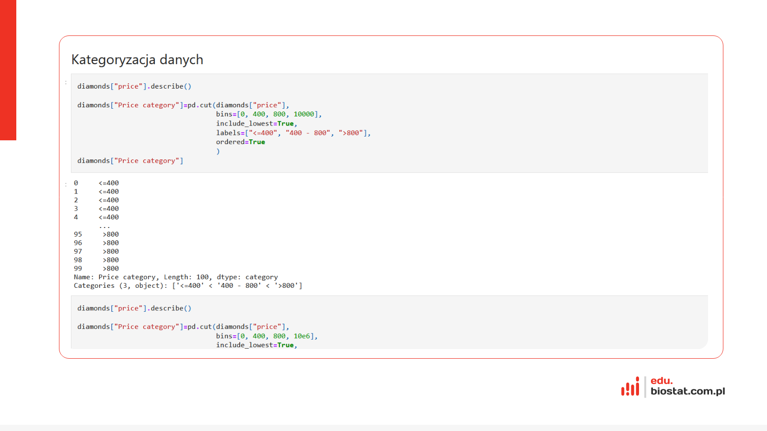767x431 pixels.
Task: Click the 'Categories (3, object)' output line
Action: tap(188, 286)
